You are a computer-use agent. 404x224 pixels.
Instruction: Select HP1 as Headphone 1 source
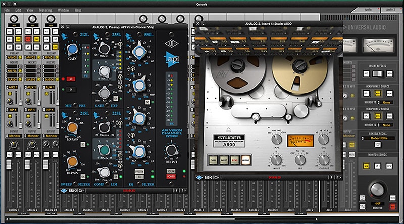point(366,93)
